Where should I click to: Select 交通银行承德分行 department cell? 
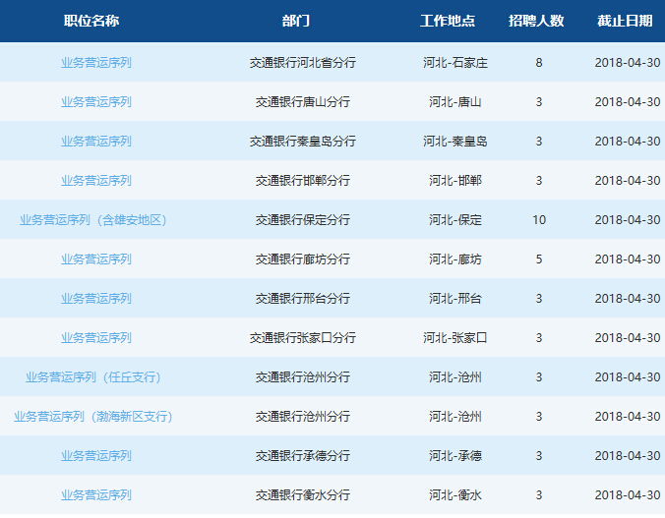coord(302,456)
